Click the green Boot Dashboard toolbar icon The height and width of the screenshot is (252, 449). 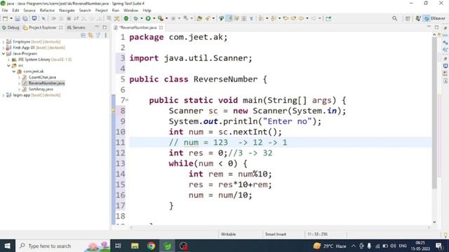pyautogui.click(x=126, y=19)
